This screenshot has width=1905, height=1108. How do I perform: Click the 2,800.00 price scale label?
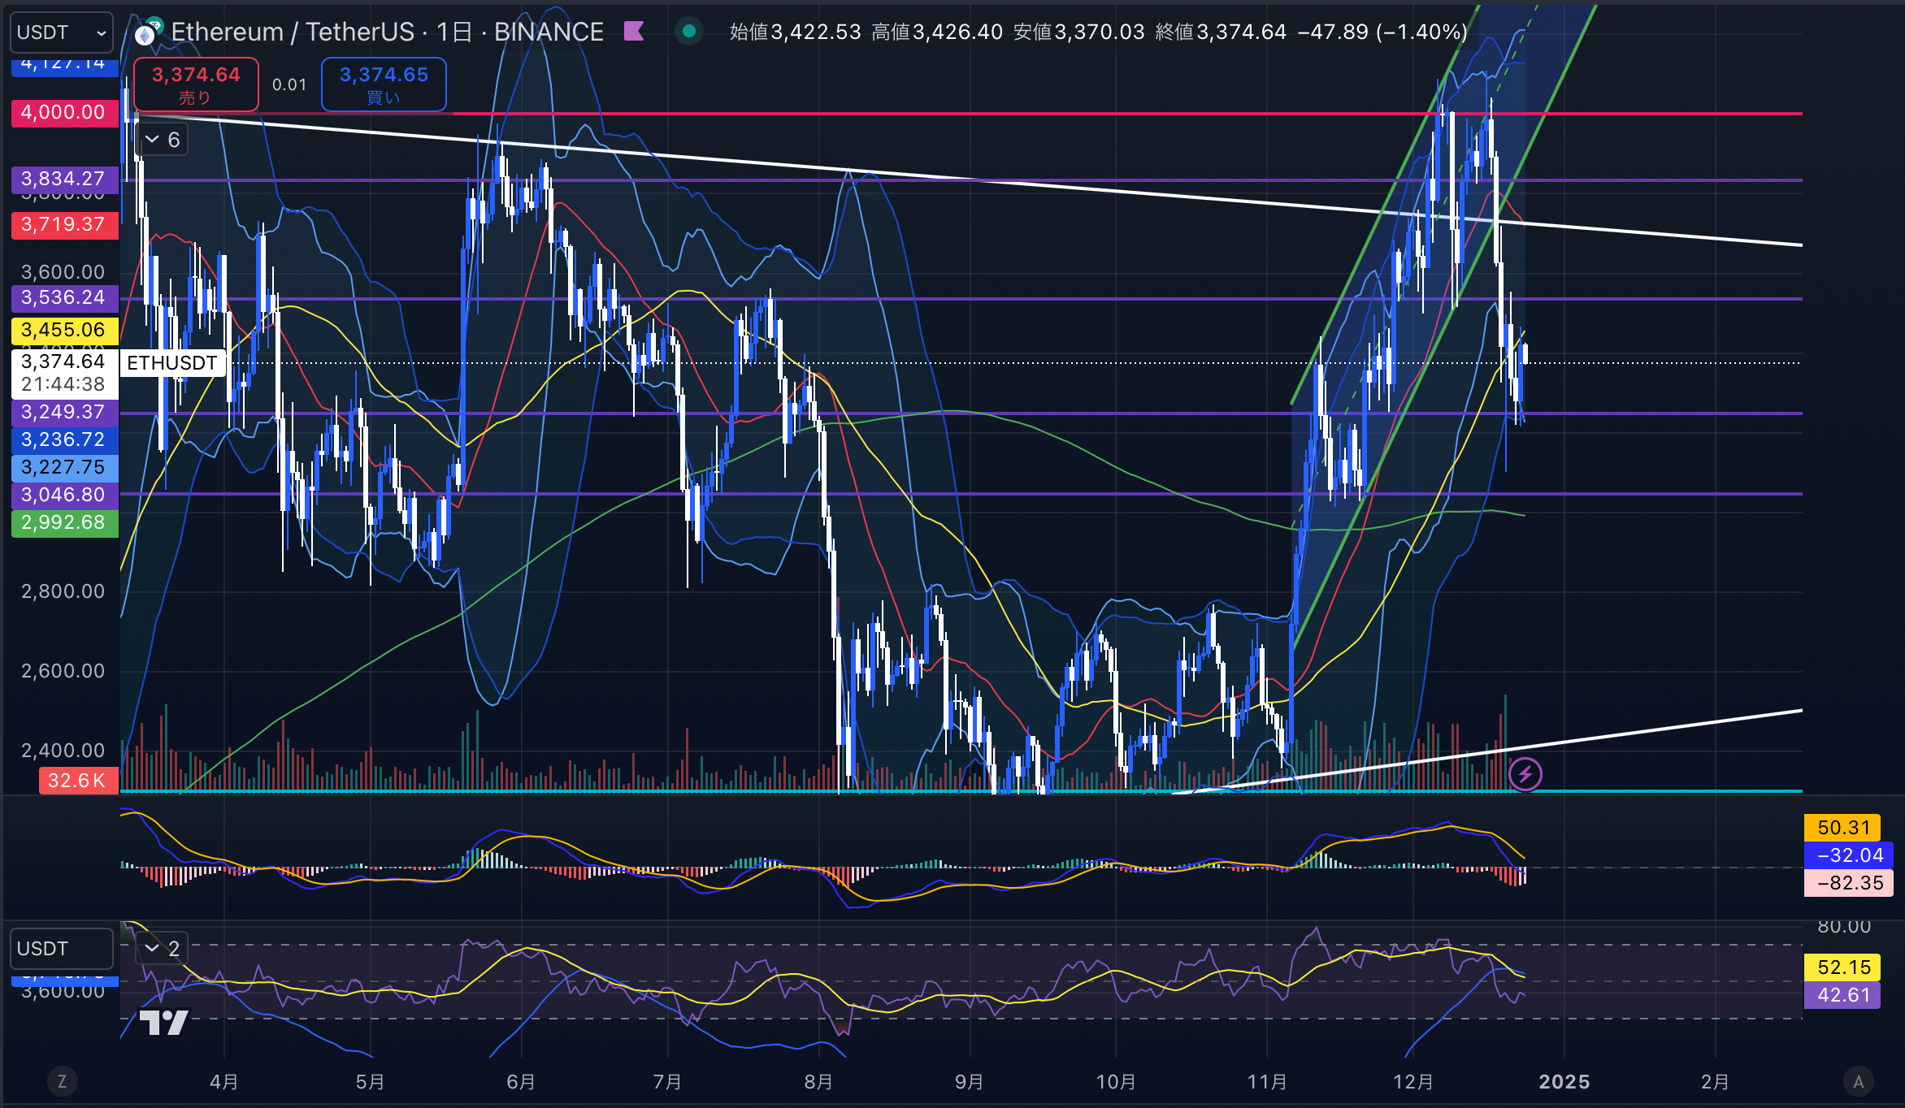click(x=63, y=591)
